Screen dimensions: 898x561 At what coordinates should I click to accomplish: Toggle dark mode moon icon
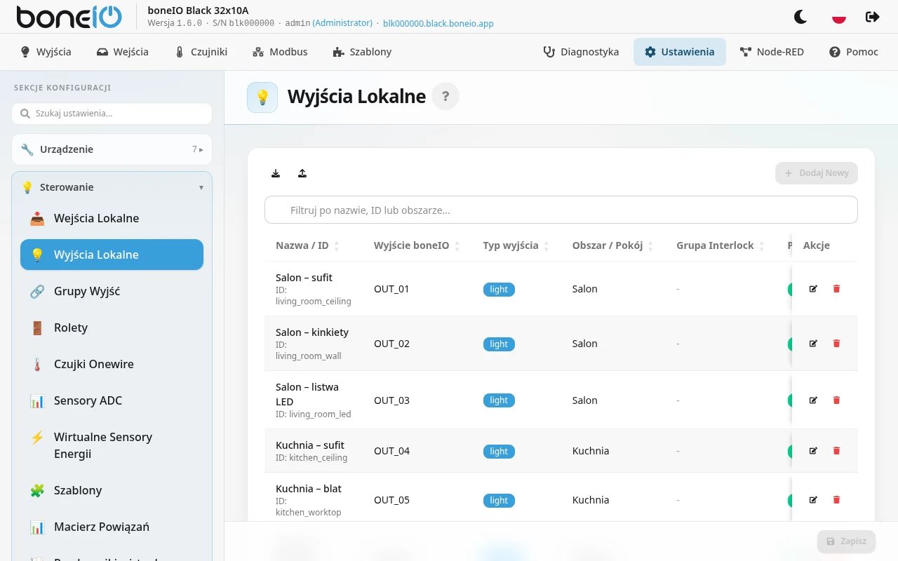tap(800, 17)
